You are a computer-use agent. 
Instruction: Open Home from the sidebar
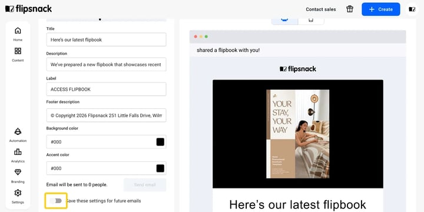click(x=18, y=34)
